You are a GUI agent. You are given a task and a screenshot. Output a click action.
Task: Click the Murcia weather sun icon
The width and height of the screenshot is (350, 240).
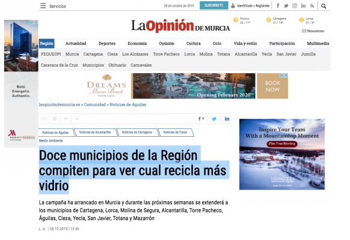pyautogui.click(x=236, y=20)
